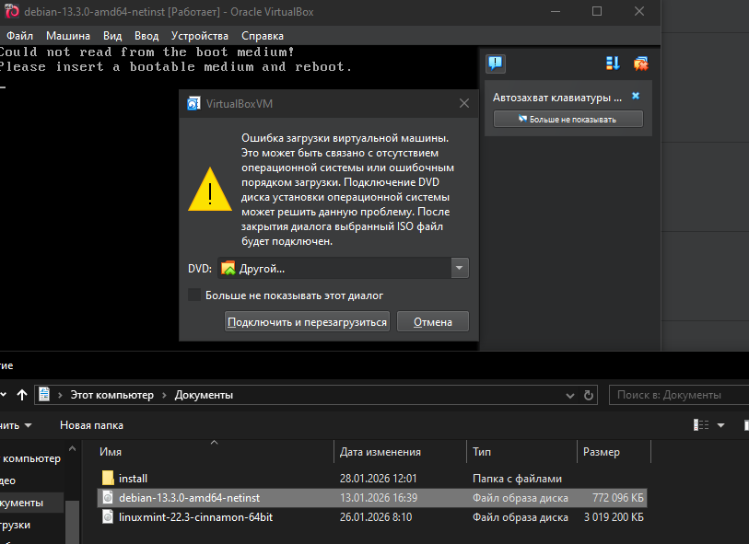Click 'Больше не показывать' notification button
This screenshot has height=544, width=749.
click(x=568, y=120)
